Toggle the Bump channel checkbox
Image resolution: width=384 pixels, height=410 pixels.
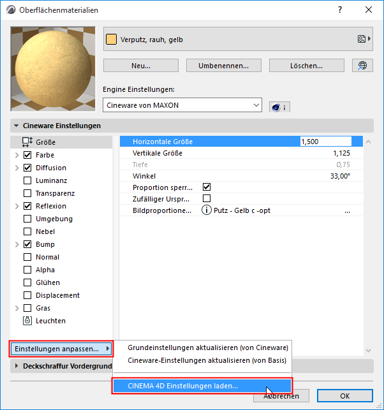tap(27, 244)
